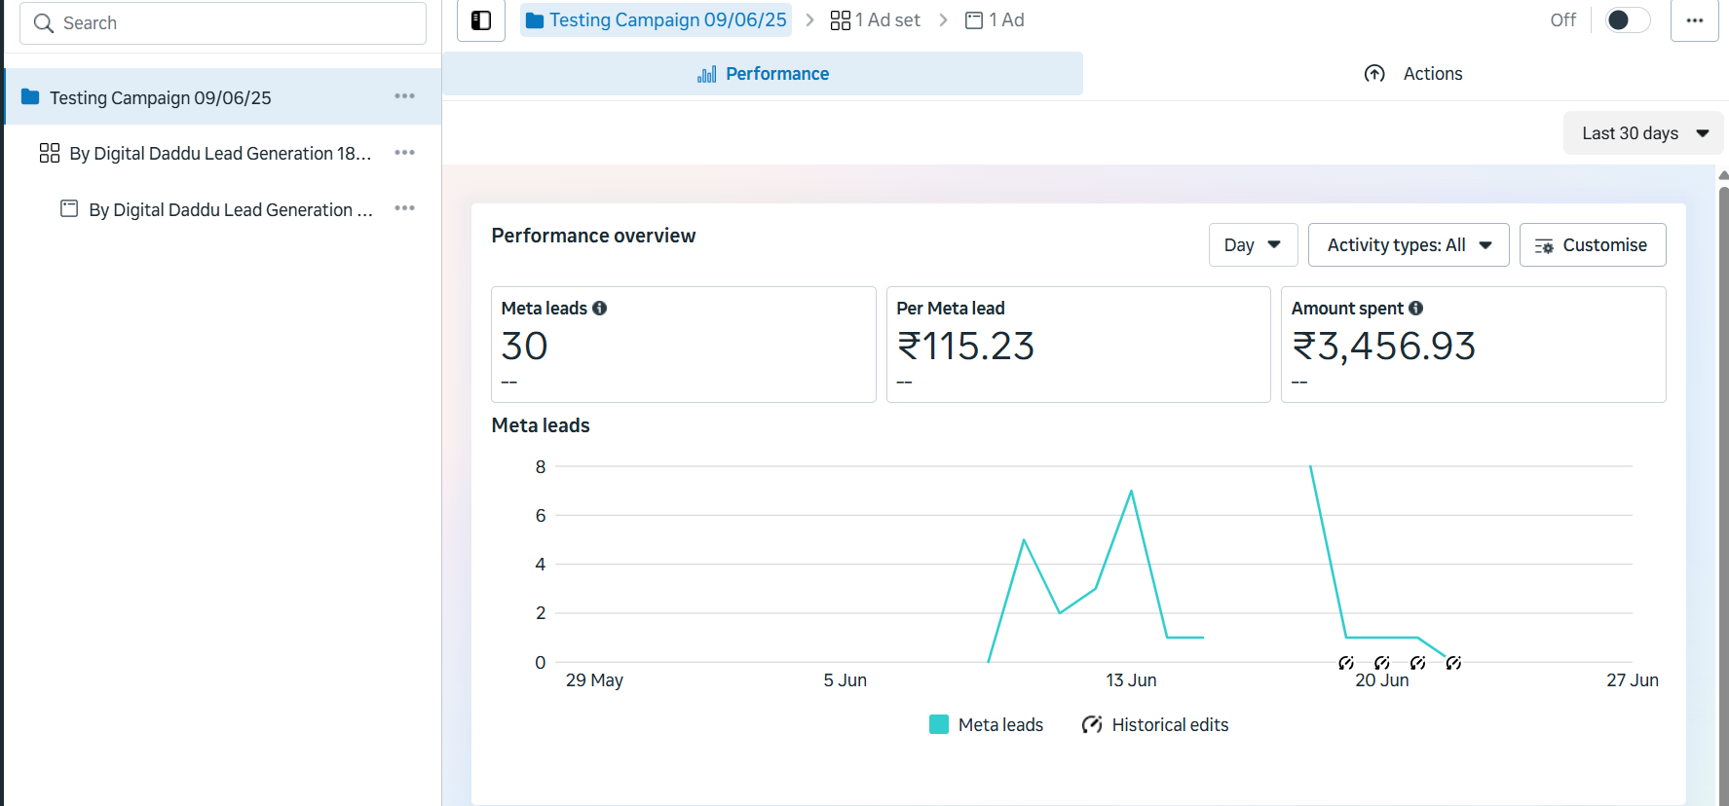Click the Meta leads legend label
Screen dimensions: 1729x806
click(x=1000, y=725)
